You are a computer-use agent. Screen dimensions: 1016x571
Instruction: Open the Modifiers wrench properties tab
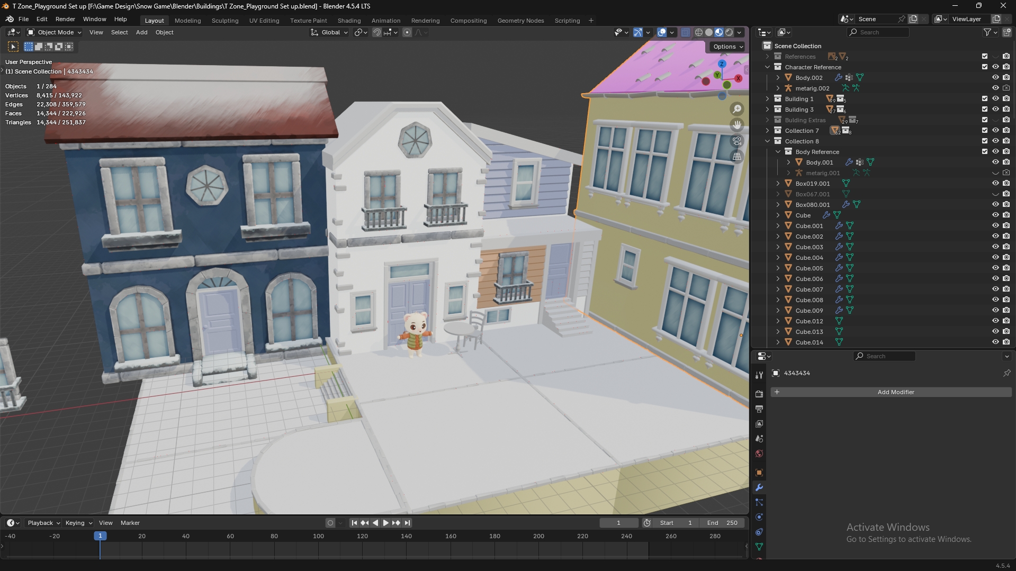tap(759, 487)
